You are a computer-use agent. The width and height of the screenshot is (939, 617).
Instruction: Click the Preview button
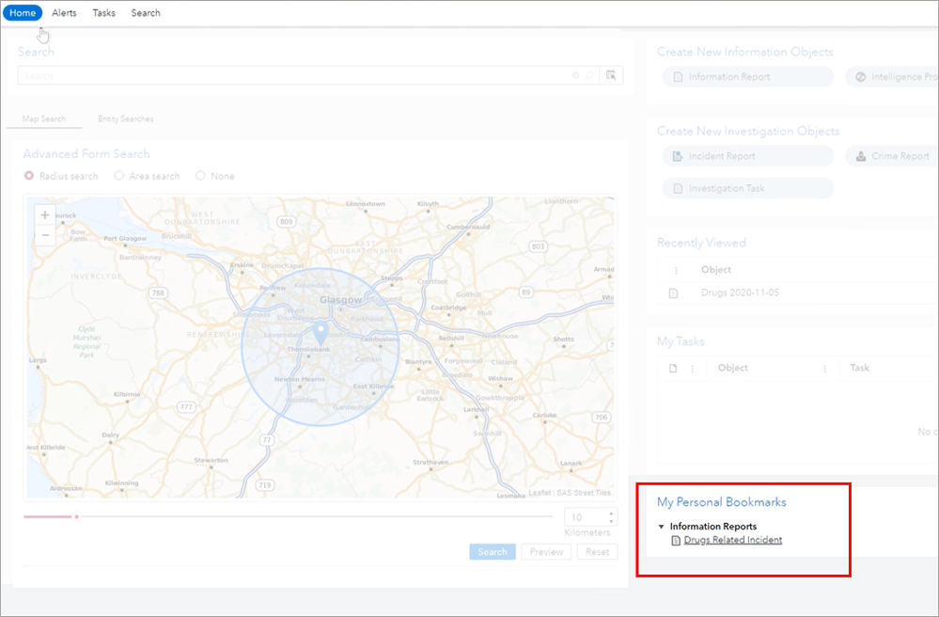point(546,552)
